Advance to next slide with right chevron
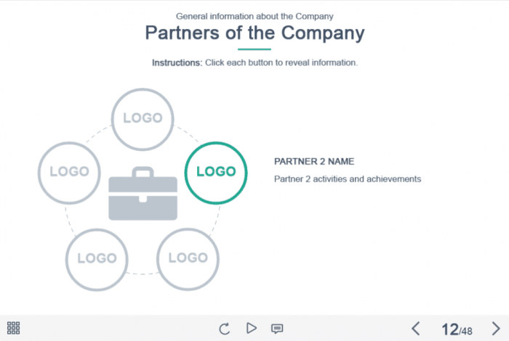Viewport: 509px width, 341px height. tap(495, 328)
